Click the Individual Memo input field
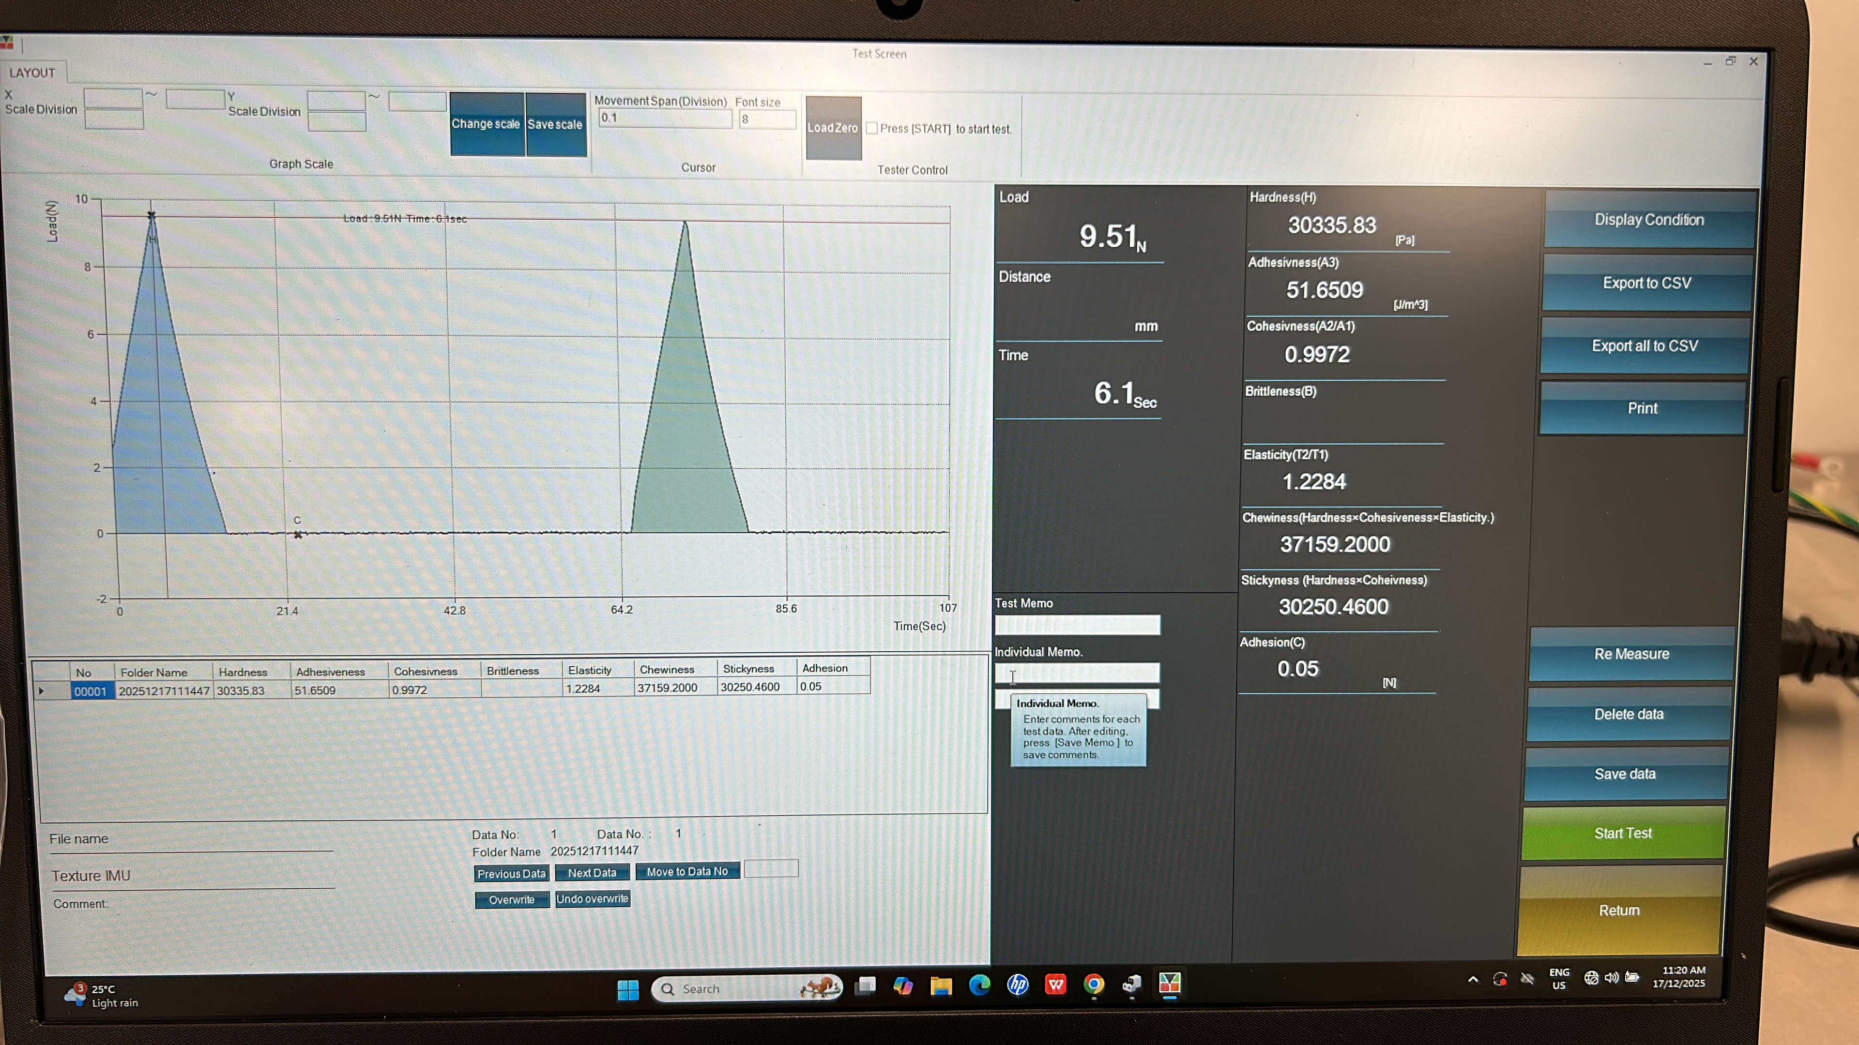This screenshot has width=1859, height=1045. (1077, 673)
